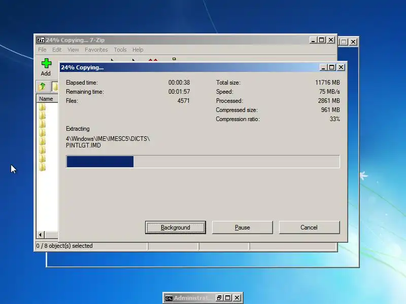This screenshot has height=304, width=406.
Task: Maximize the 7-Zip main window
Action: coord(322,40)
